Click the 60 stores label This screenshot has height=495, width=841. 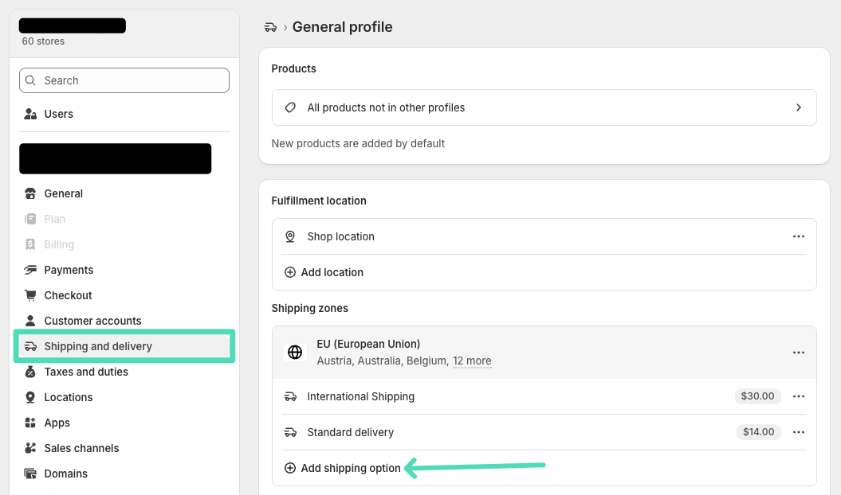click(43, 41)
